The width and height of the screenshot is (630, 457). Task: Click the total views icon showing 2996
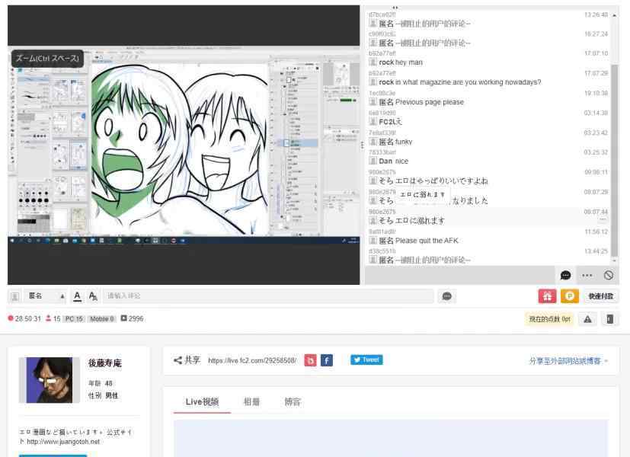tap(123, 318)
